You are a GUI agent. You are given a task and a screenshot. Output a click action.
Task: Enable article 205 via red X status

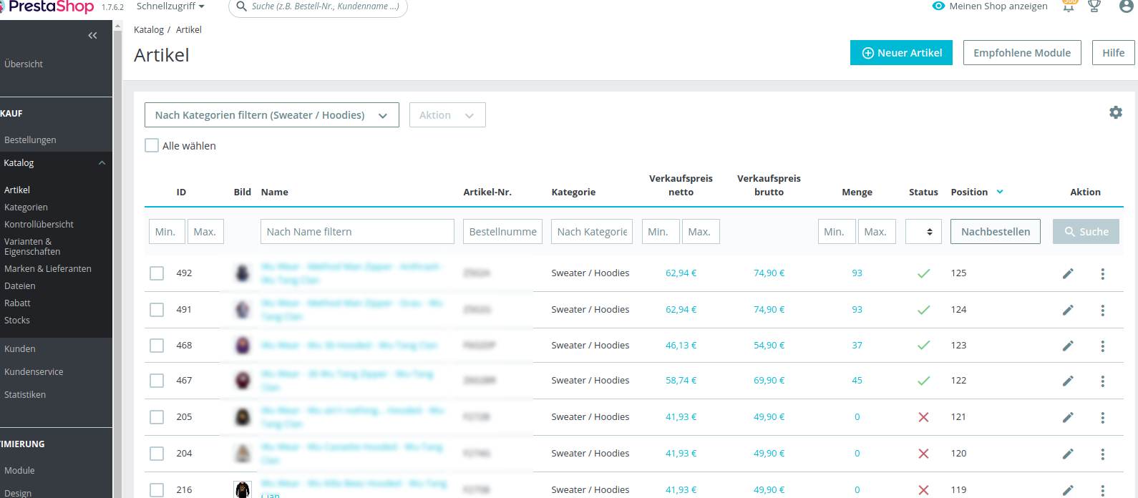923,417
